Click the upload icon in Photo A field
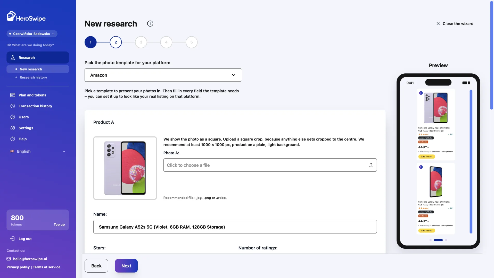 pyautogui.click(x=371, y=165)
